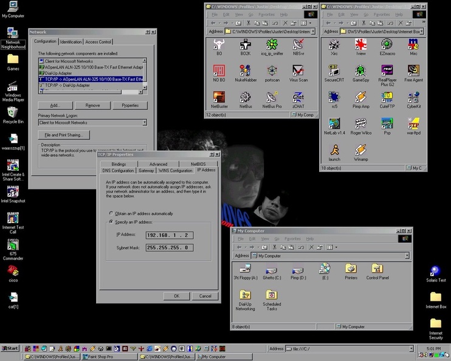Open the Advanced tab in TCP/IP Properties

(158, 164)
